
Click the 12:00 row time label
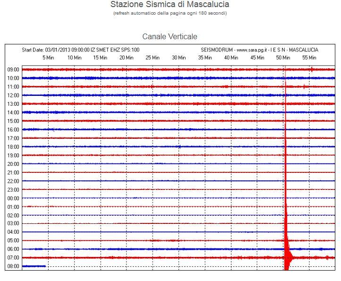tap(13, 95)
